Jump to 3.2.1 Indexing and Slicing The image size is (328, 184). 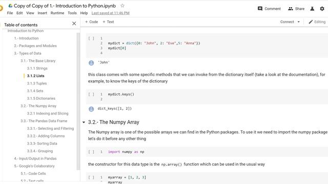(x=48, y=113)
